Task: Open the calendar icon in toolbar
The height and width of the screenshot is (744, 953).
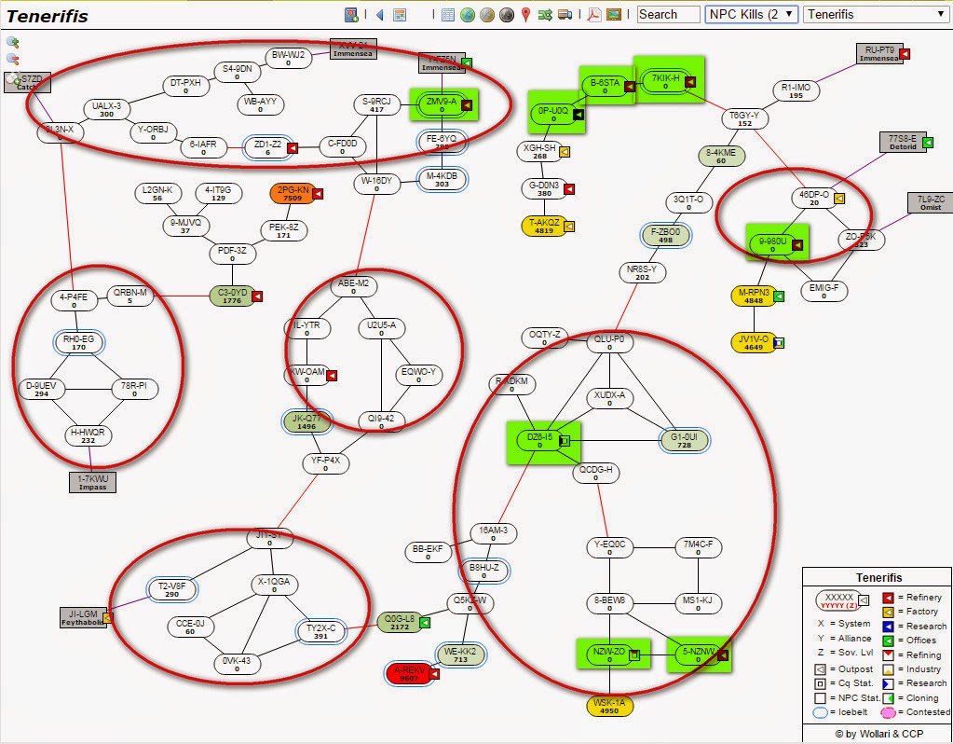Action: click(x=400, y=15)
